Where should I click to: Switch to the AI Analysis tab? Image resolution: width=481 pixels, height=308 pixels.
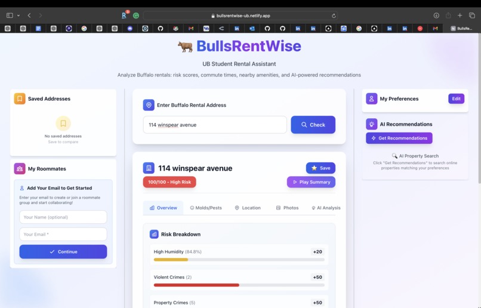pyautogui.click(x=326, y=208)
